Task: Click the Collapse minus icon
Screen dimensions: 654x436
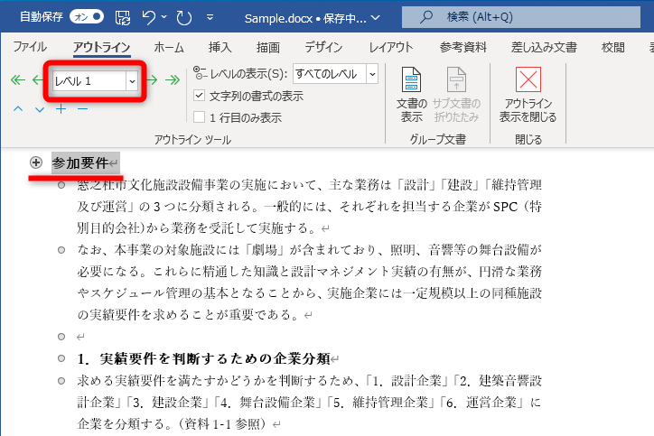Action: click(82, 109)
